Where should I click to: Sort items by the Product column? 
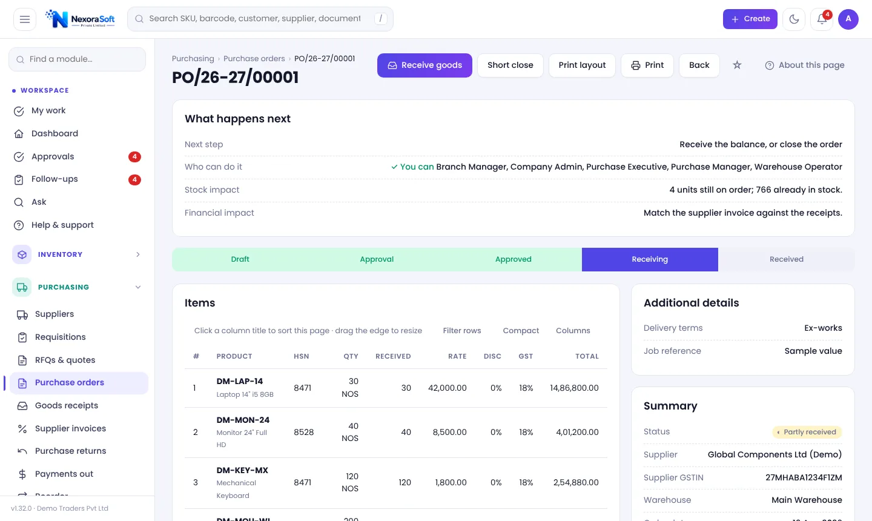pos(234,356)
